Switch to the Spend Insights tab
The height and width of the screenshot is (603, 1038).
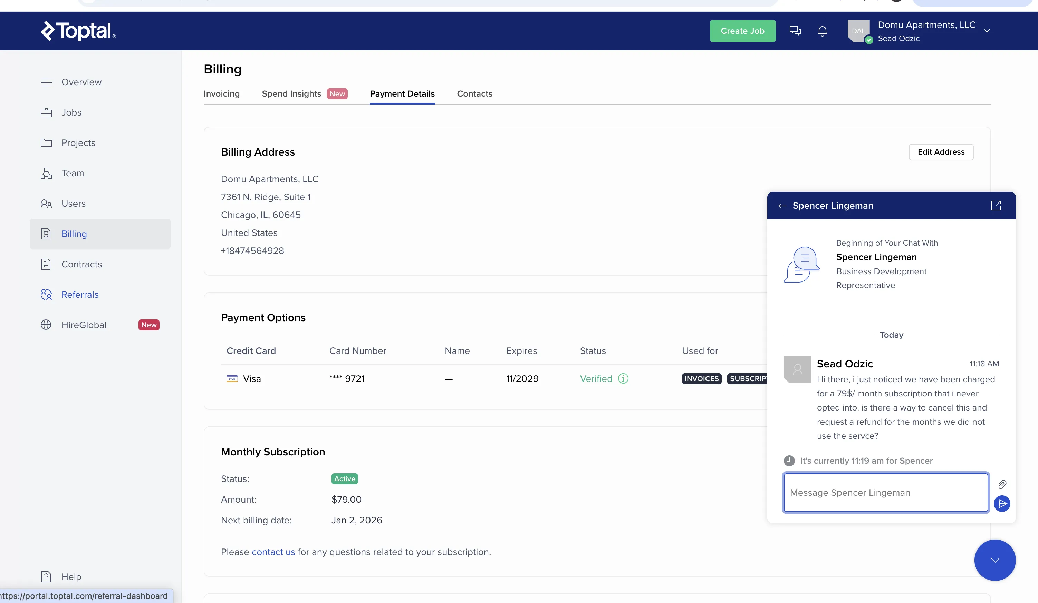coord(291,94)
